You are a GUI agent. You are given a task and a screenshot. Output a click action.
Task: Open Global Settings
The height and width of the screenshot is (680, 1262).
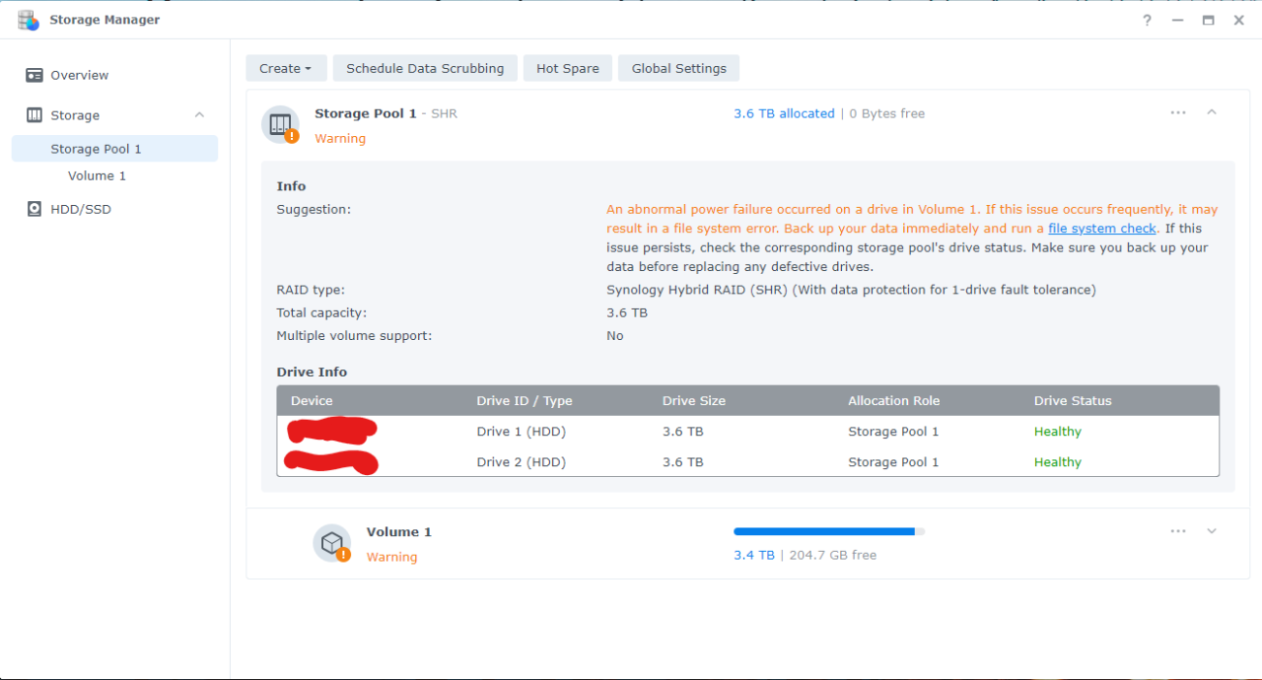pyautogui.click(x=678, y=68)
